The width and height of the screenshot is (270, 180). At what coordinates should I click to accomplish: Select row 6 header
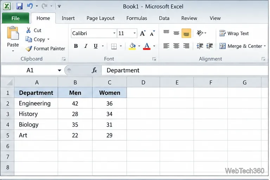point(8,146)
